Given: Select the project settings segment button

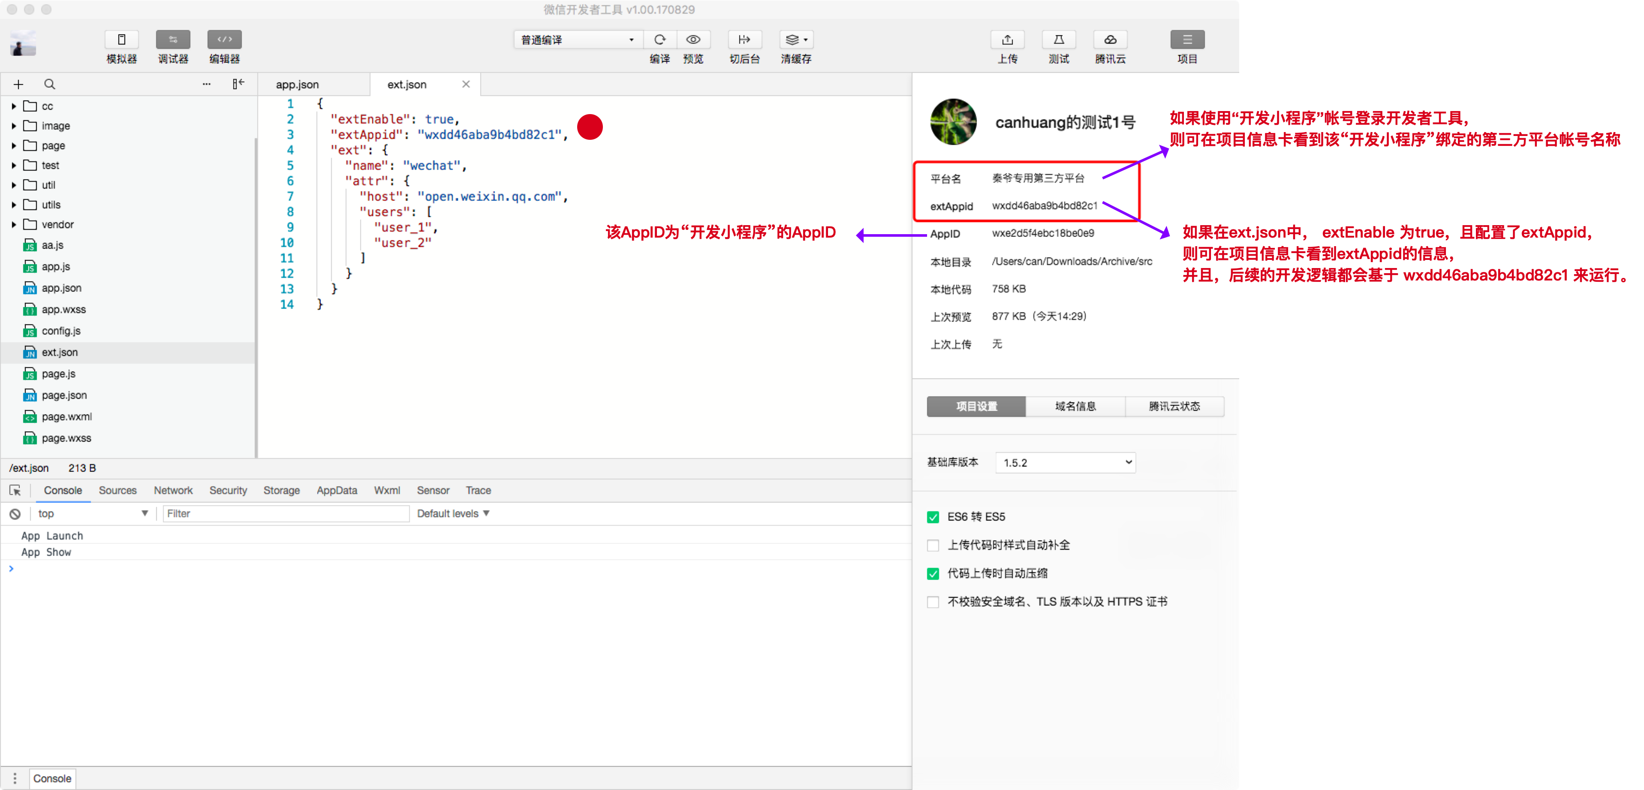Looking at the screenshot, I should coord(976,407).
